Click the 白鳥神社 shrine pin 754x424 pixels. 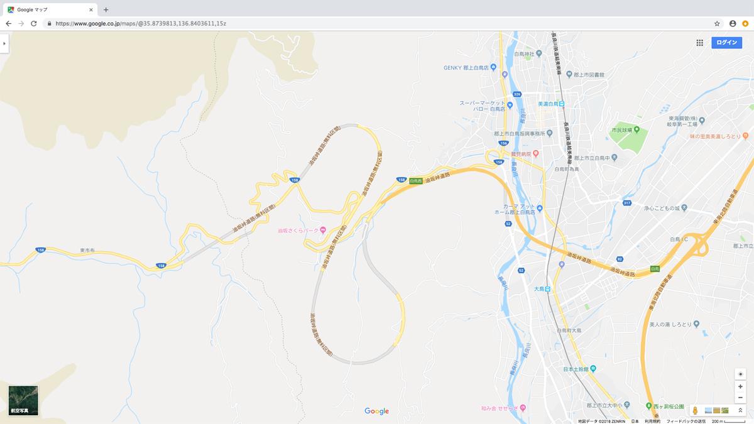click(x=539, y=54)
